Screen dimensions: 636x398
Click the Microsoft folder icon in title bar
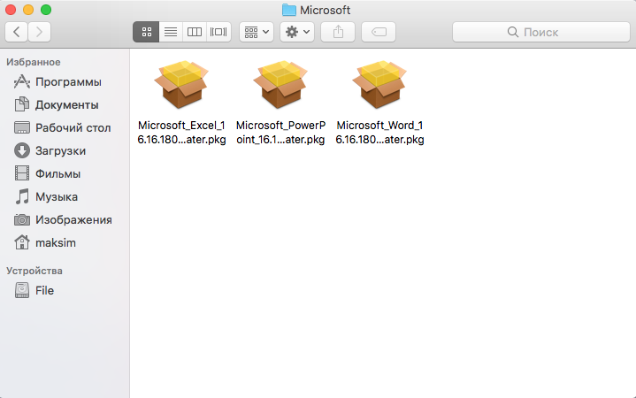tap(288, 10)
